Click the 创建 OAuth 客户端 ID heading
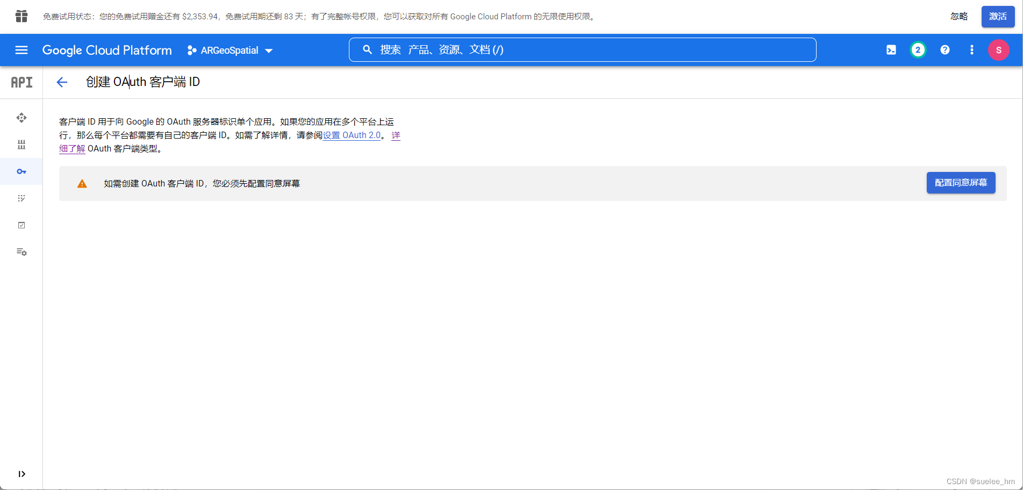The height and width of the screenshot is (490, 1023). [x=143, y=82]
